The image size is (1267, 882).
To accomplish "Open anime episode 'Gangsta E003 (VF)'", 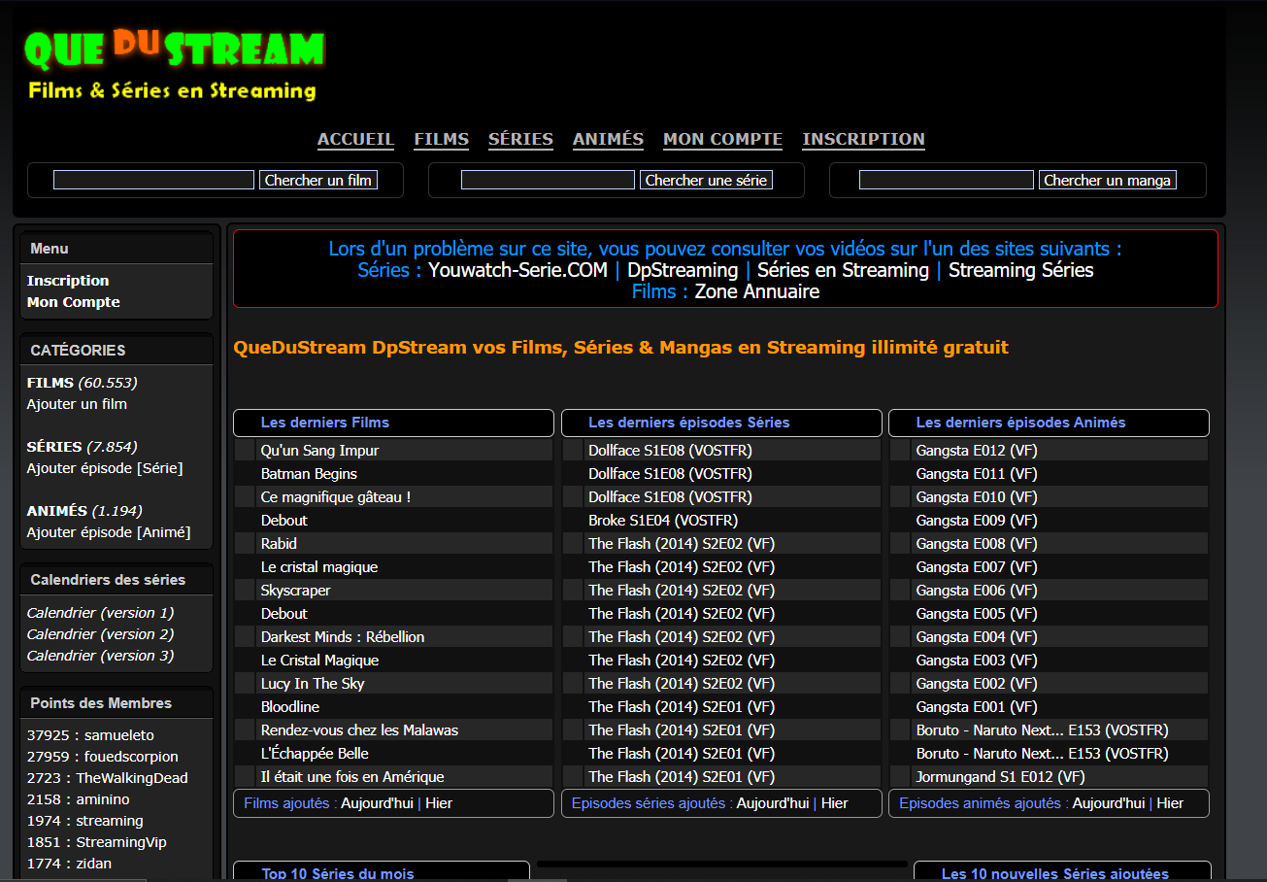I will pyautogui.click(x=977, y=661).
